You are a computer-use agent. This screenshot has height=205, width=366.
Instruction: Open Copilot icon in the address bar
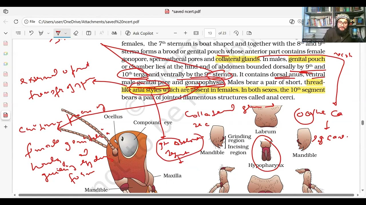click(292, 22)
